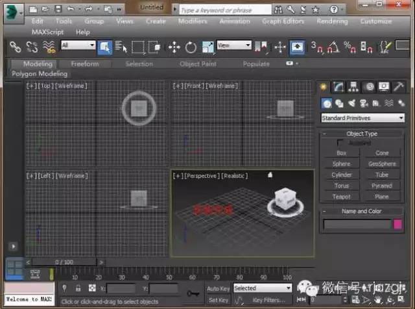The image size is (415, 309).
Task: Switch to the Utilities hammer panel
Action: [x=399, y=87]
